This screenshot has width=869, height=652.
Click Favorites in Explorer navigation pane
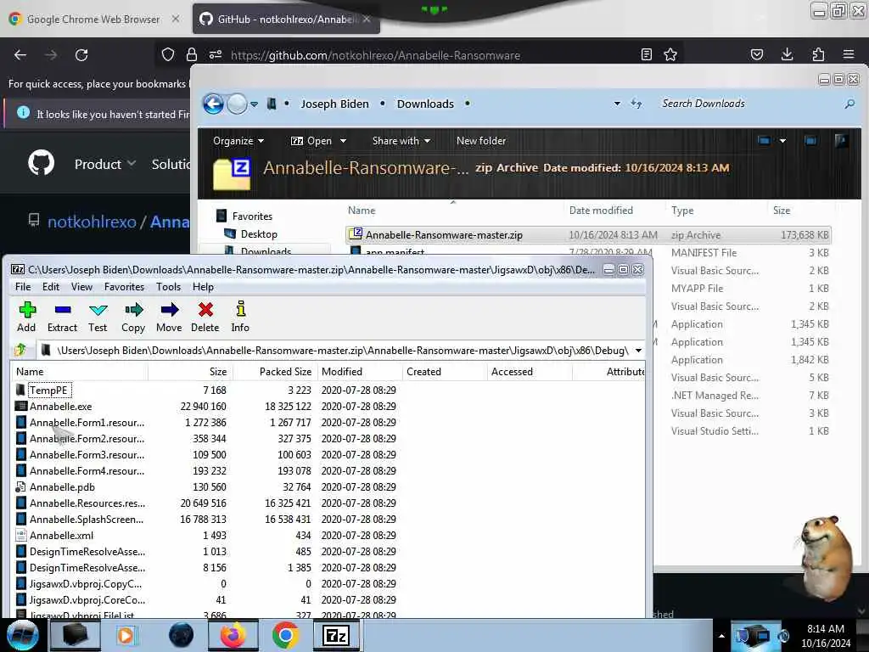click(x=251, y=216)
